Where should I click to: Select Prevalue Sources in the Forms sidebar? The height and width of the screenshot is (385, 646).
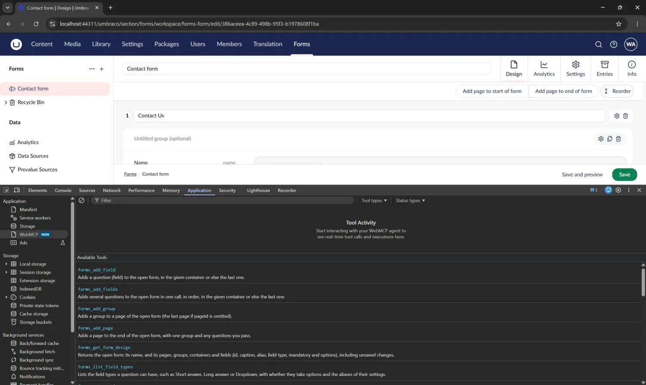[37, 170]
